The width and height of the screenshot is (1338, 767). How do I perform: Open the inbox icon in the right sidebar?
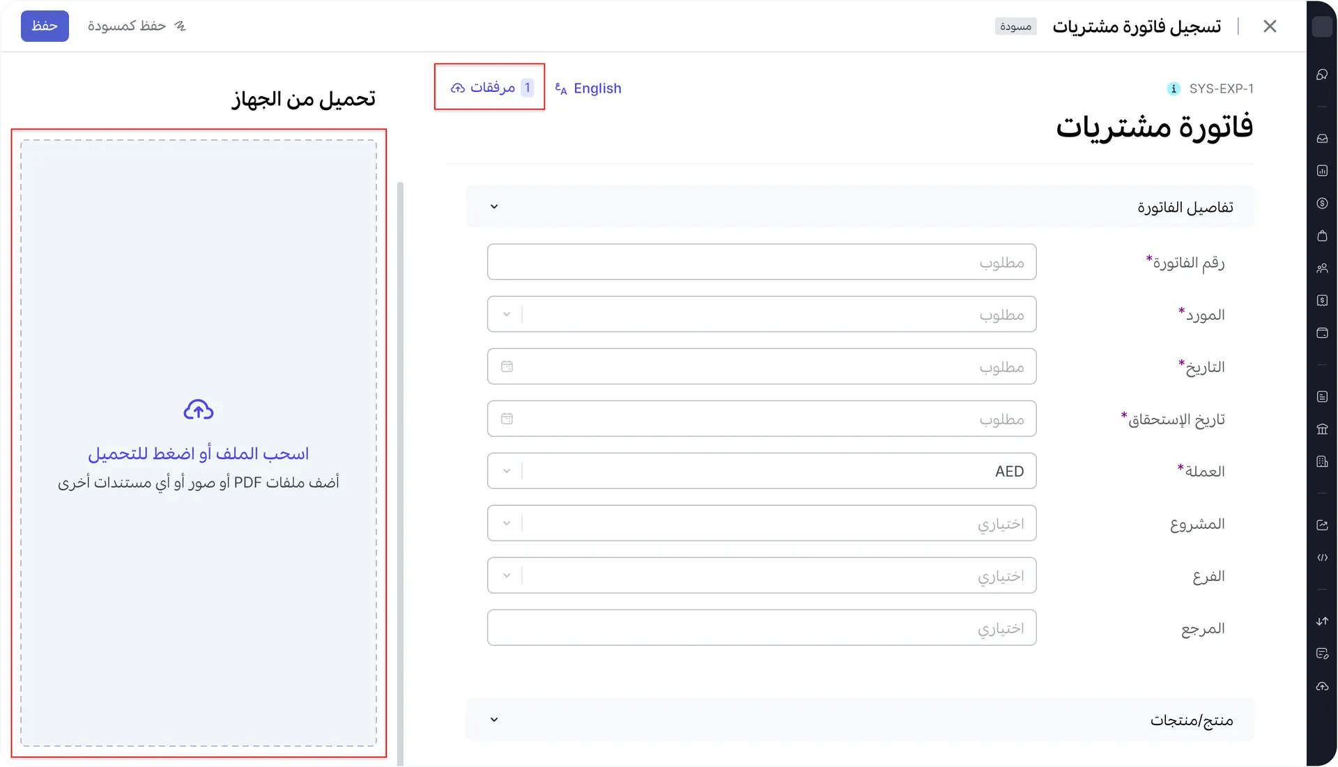pyautogui.click(x=1322, y=138)
